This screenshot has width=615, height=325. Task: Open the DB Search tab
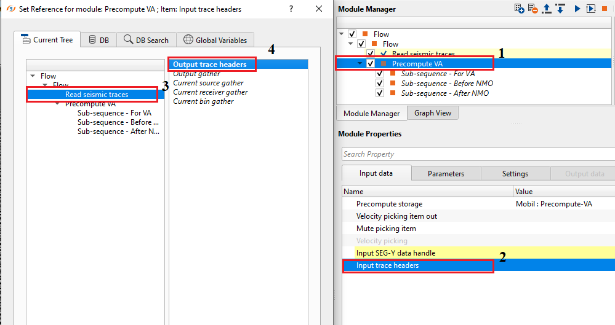point(147,40)
